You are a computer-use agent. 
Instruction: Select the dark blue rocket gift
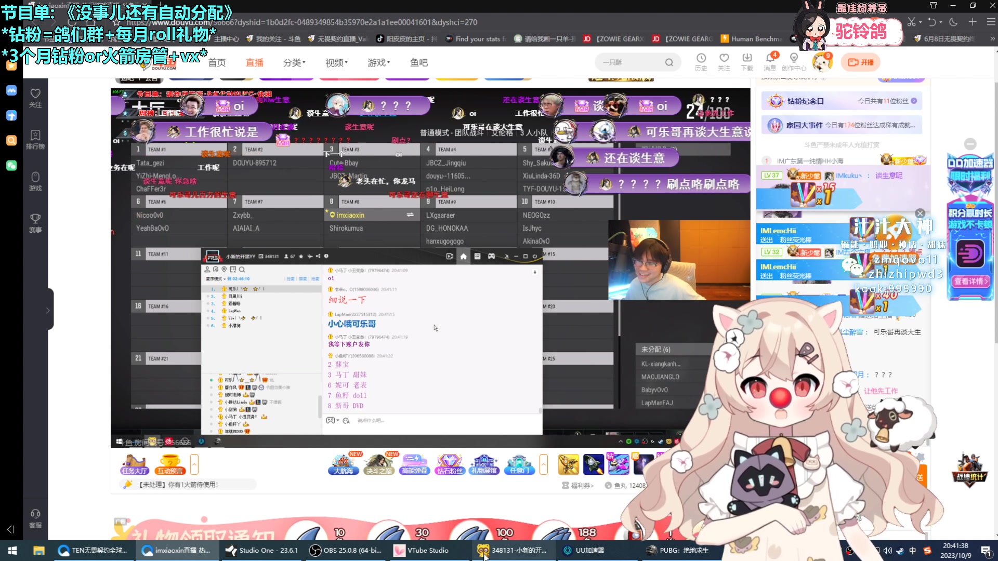(x=593, y=464)
